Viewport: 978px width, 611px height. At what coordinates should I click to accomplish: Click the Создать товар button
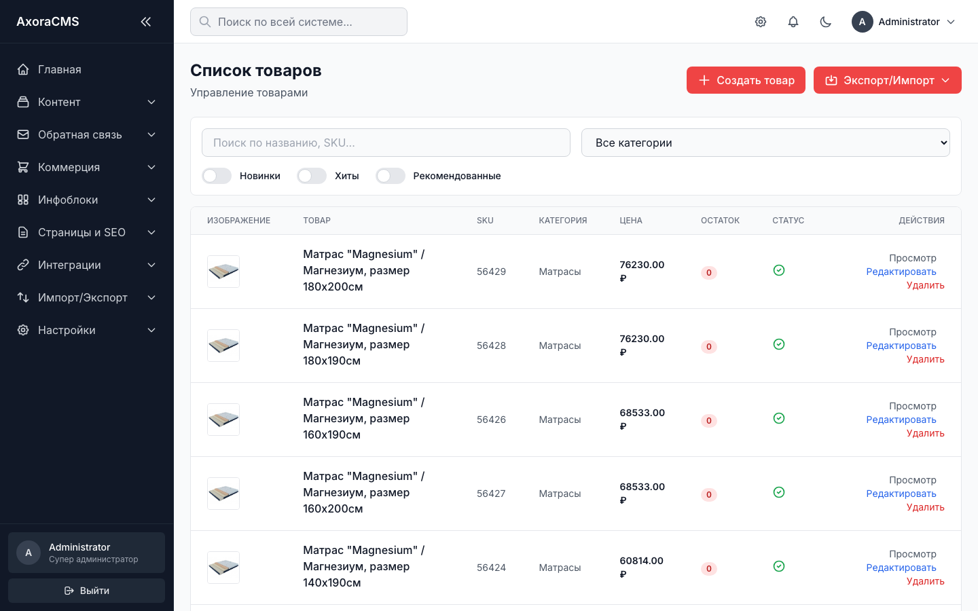tap(746, 80)
